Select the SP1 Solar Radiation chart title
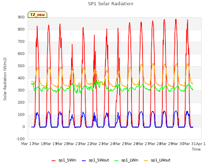The width and height of the screenshot is (222, 167). 111,4
